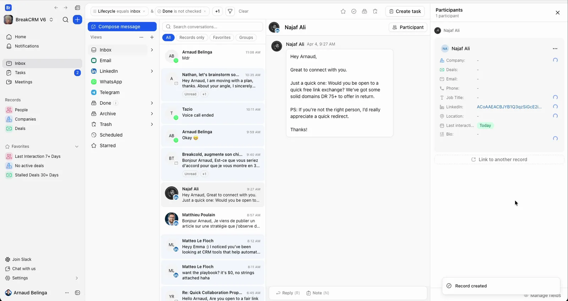Click the Compose message button
Viewport: 568px width, 301px height.
[x=122, y=27]
